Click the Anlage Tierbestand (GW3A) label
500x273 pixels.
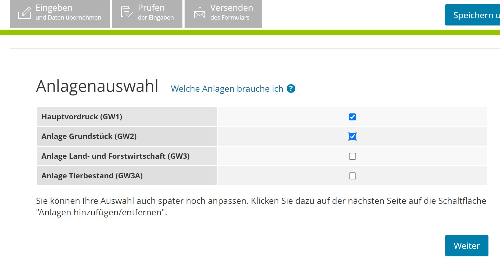(x=92, y=176)
